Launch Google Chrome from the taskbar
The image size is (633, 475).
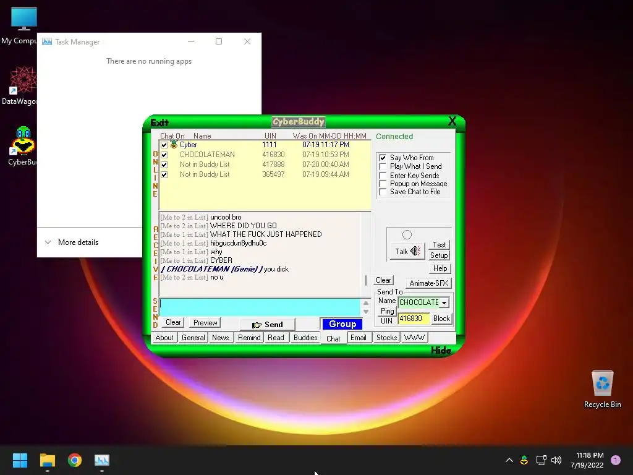(75, 460)
